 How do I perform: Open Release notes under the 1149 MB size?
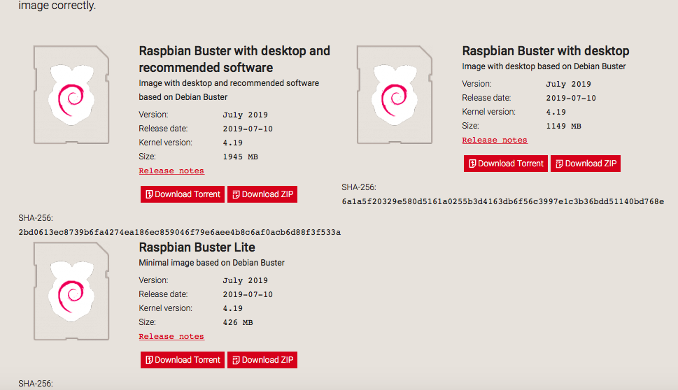(x=495, y=140)
